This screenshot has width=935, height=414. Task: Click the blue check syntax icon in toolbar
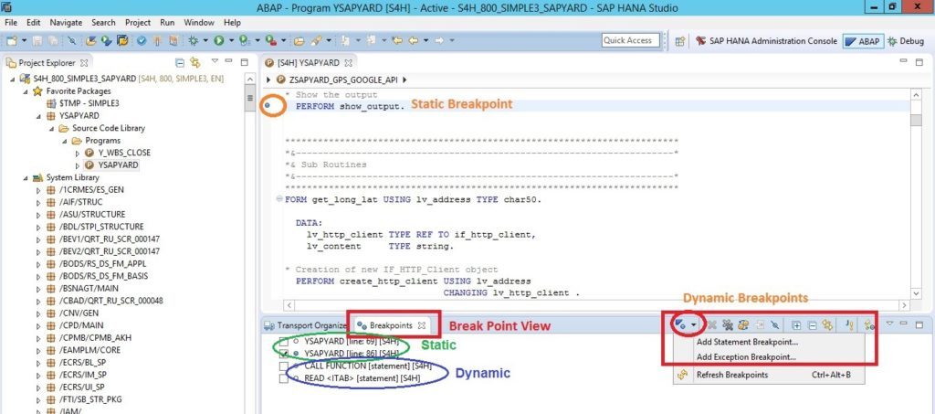[x=142, y=40]
